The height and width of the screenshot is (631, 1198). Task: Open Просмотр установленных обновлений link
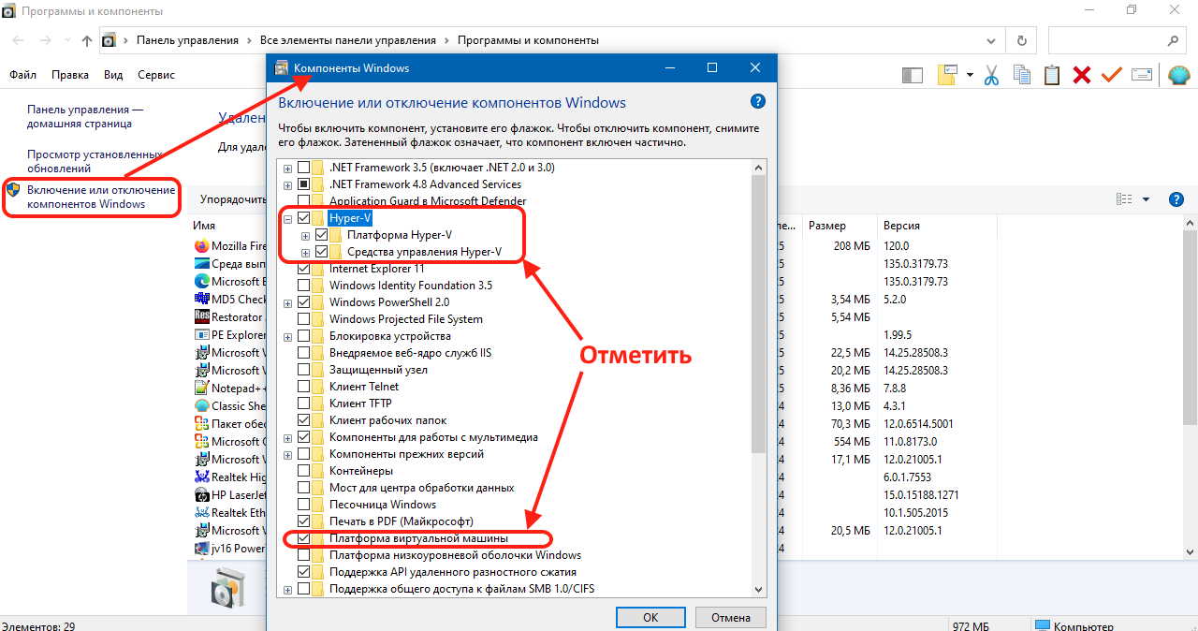95,161
